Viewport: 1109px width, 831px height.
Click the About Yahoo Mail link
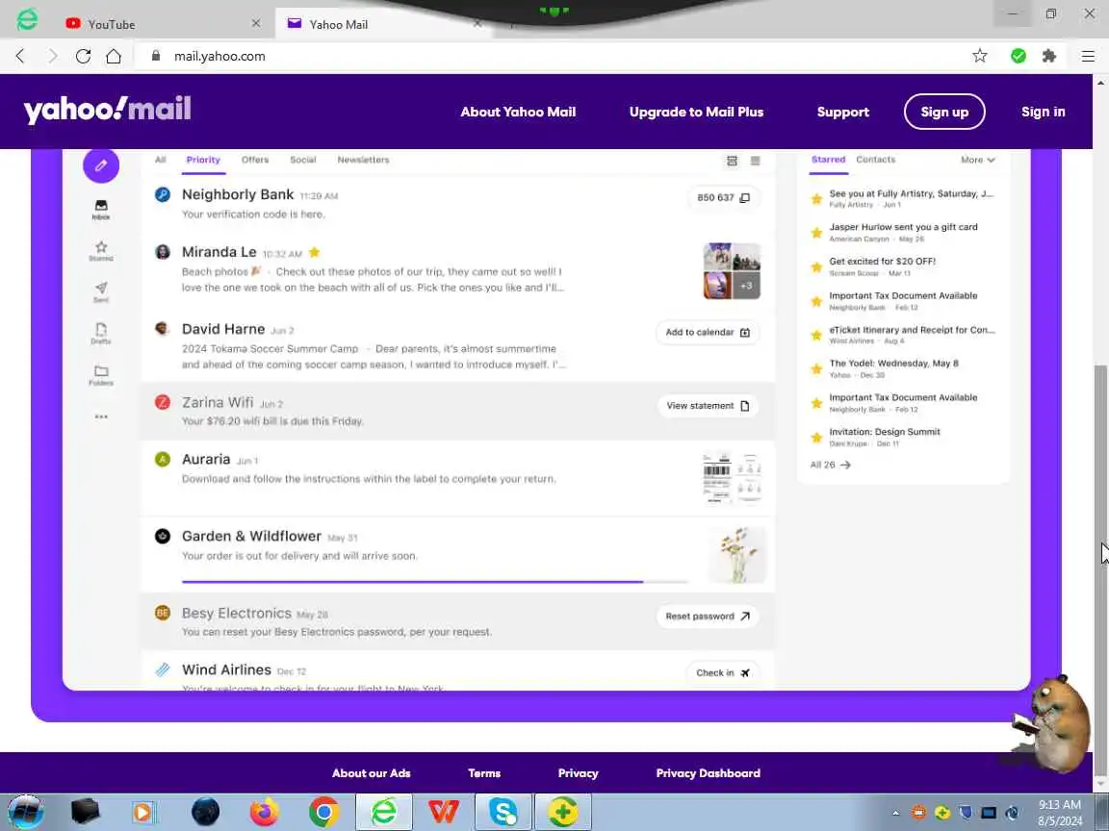coord(518,112)
